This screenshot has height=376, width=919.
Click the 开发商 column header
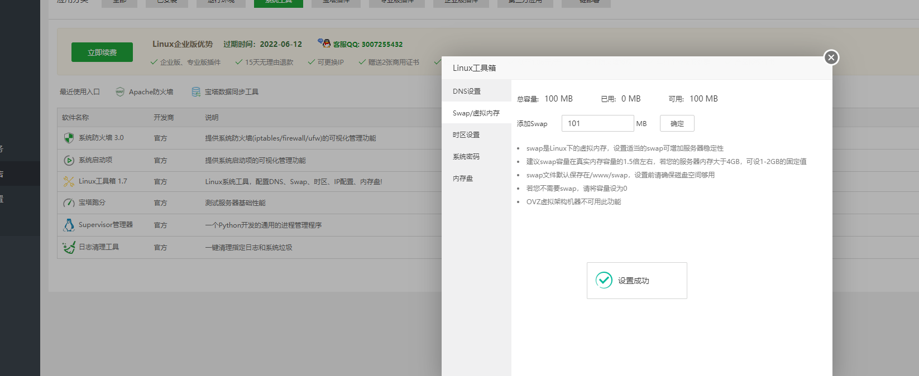pyautogui.click(x=164, y=117)
